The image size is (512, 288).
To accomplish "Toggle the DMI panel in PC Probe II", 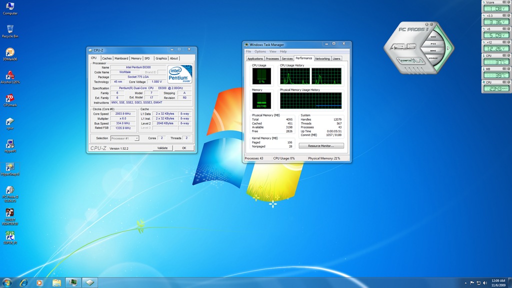I will click(x=433, y=37).
